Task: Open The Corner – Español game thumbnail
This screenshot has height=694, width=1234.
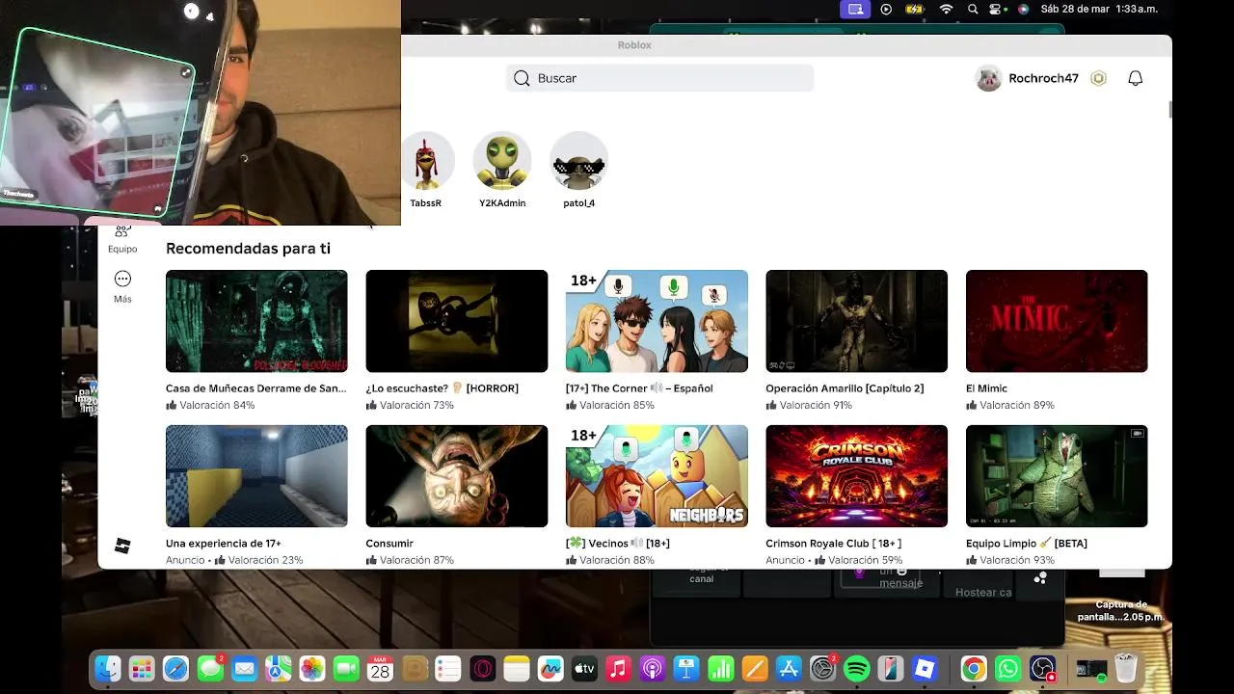Action: click(657, 321)
